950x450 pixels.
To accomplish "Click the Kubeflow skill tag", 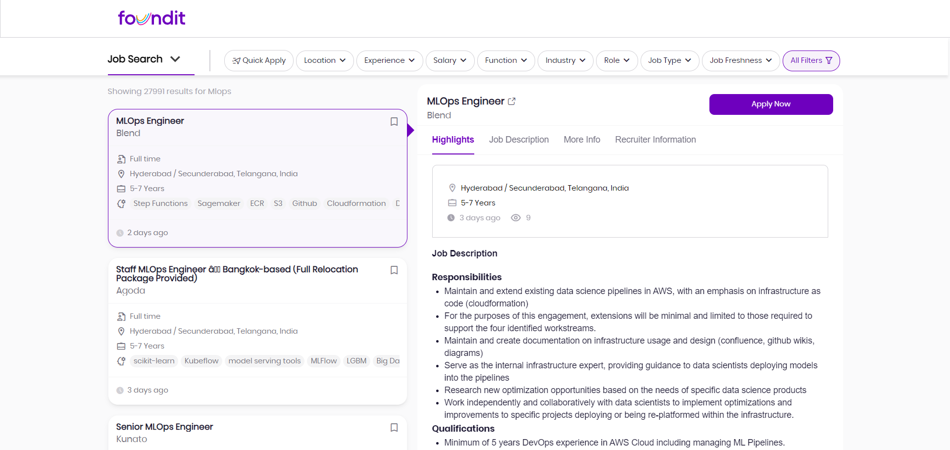I will [201, 361].
